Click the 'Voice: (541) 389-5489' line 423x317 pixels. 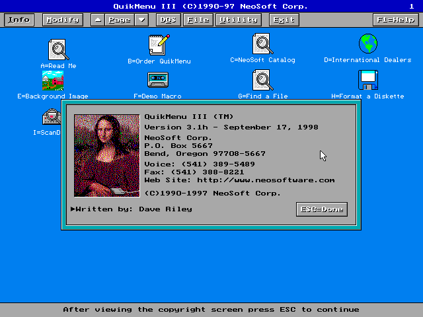coord(200,164)
